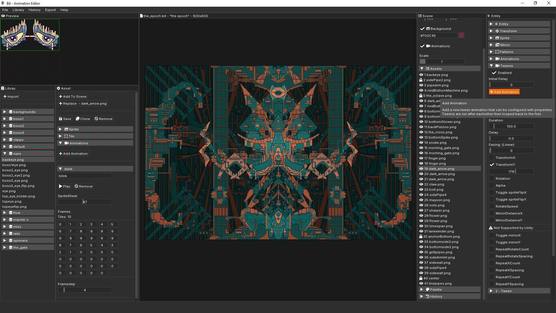This screenshot has height=313, width=556.
Task: Open the History menu
Action: (x=34, y=10)
